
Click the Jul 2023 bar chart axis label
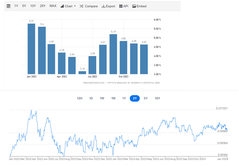92,77
